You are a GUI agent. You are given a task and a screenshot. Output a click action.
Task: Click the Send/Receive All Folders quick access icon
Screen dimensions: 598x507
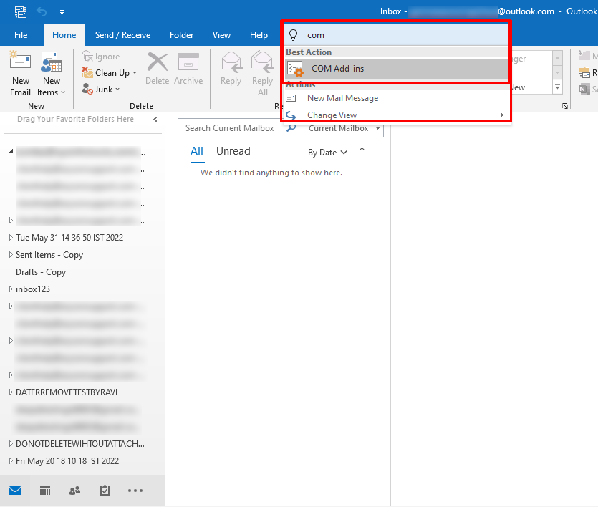[21, 12]
